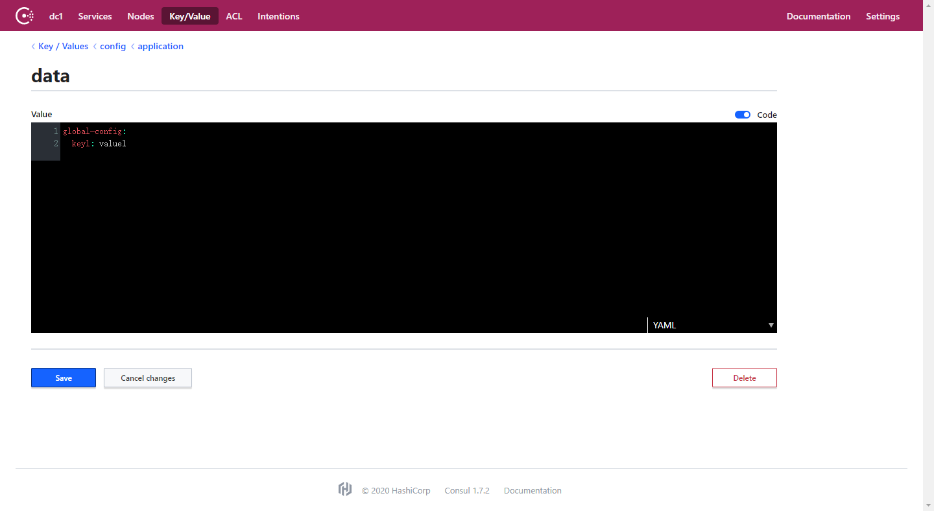The image size is (934, 511).
Task: Select line 1 global-config text
Action: coord(95,131)
